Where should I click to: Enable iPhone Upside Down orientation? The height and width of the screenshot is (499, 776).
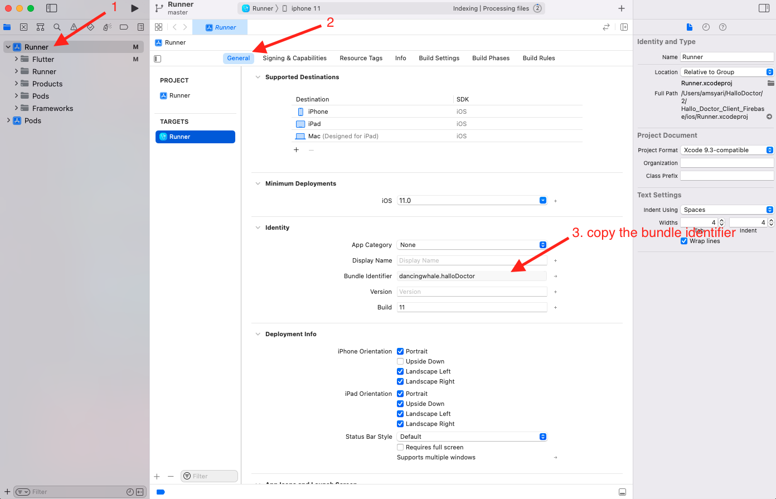[x=400, y=361]
